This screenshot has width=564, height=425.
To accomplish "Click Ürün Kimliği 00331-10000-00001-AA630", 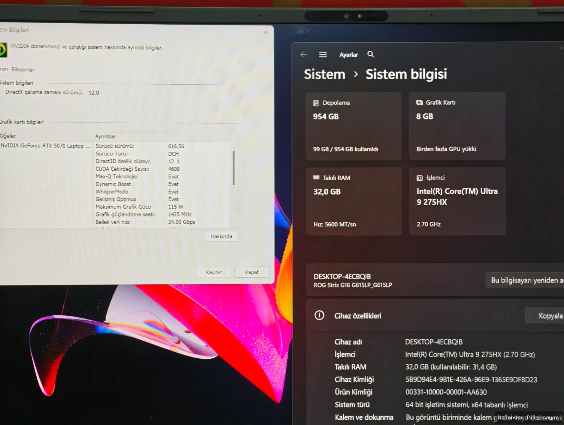I will click(446, 392).
